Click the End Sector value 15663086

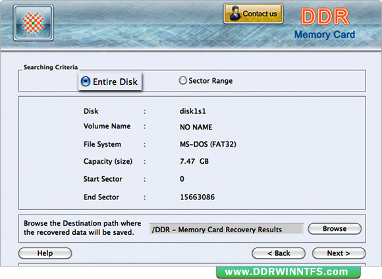[198, 197]
